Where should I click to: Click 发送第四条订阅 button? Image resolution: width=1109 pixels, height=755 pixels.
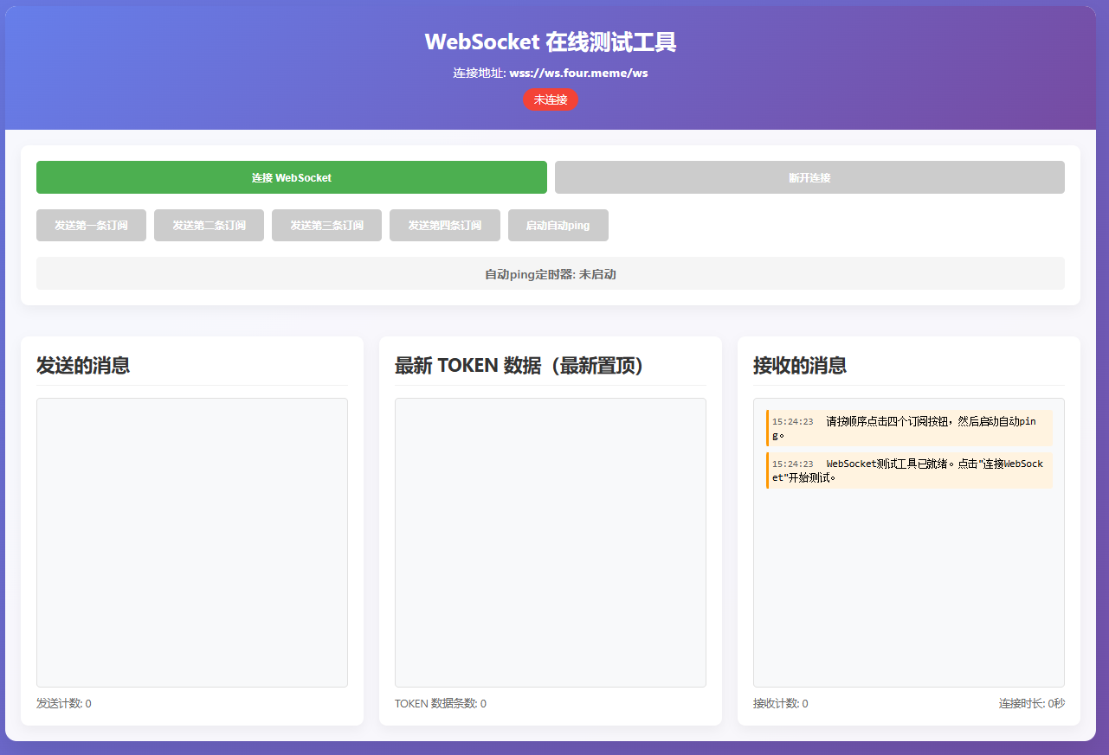click(444, 225)
